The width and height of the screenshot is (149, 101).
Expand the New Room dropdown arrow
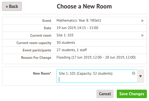141,76
